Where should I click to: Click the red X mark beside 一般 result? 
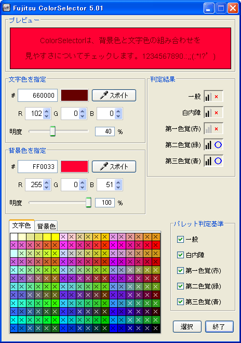[x=216, y=97]
